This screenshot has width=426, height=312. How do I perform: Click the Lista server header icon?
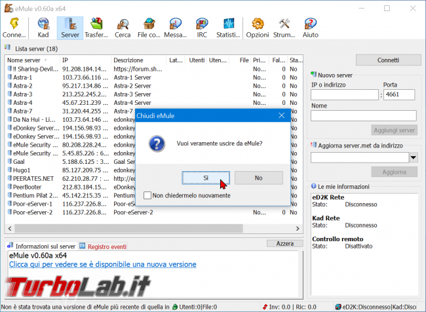point(8,48)
